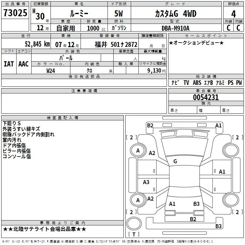Click the overall score 4

click(233, 14)
